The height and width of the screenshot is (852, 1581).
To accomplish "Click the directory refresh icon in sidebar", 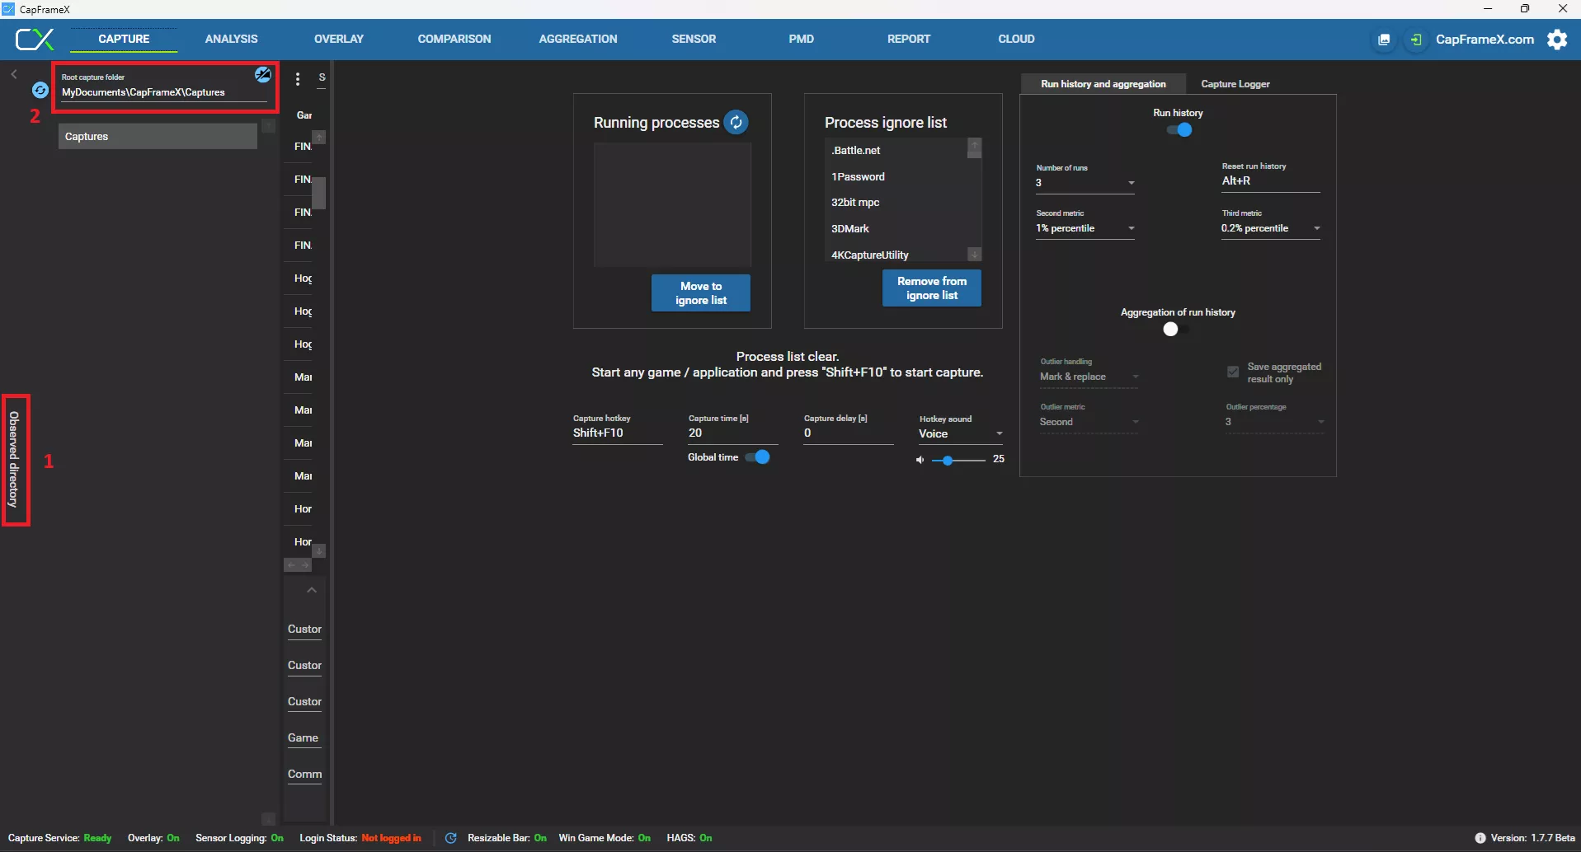I will tap(40, 90).
